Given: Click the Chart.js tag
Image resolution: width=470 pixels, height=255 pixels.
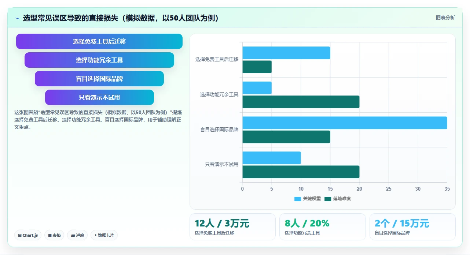Looking at the screenshot, I should [x=28, y=235].
